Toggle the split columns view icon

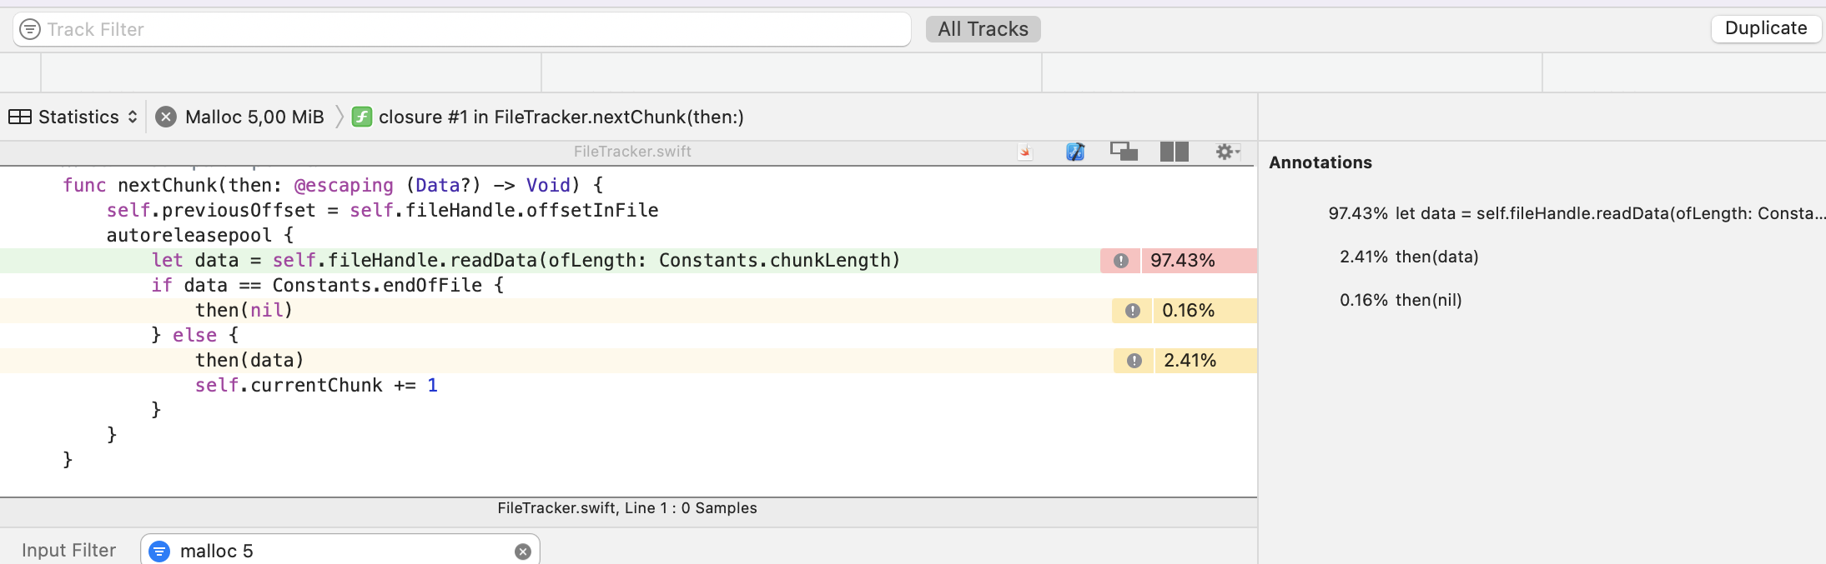click(x=1174, y=152)
